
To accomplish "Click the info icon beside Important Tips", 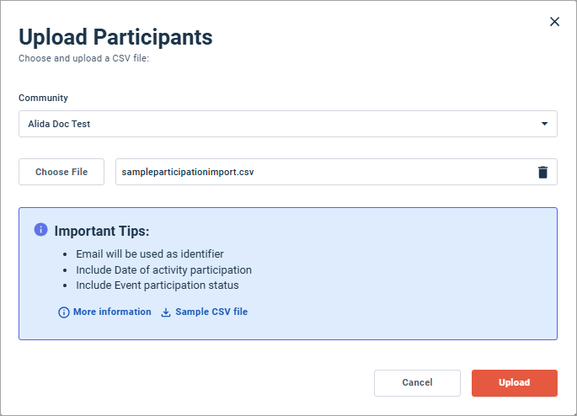I will (40, 230).
